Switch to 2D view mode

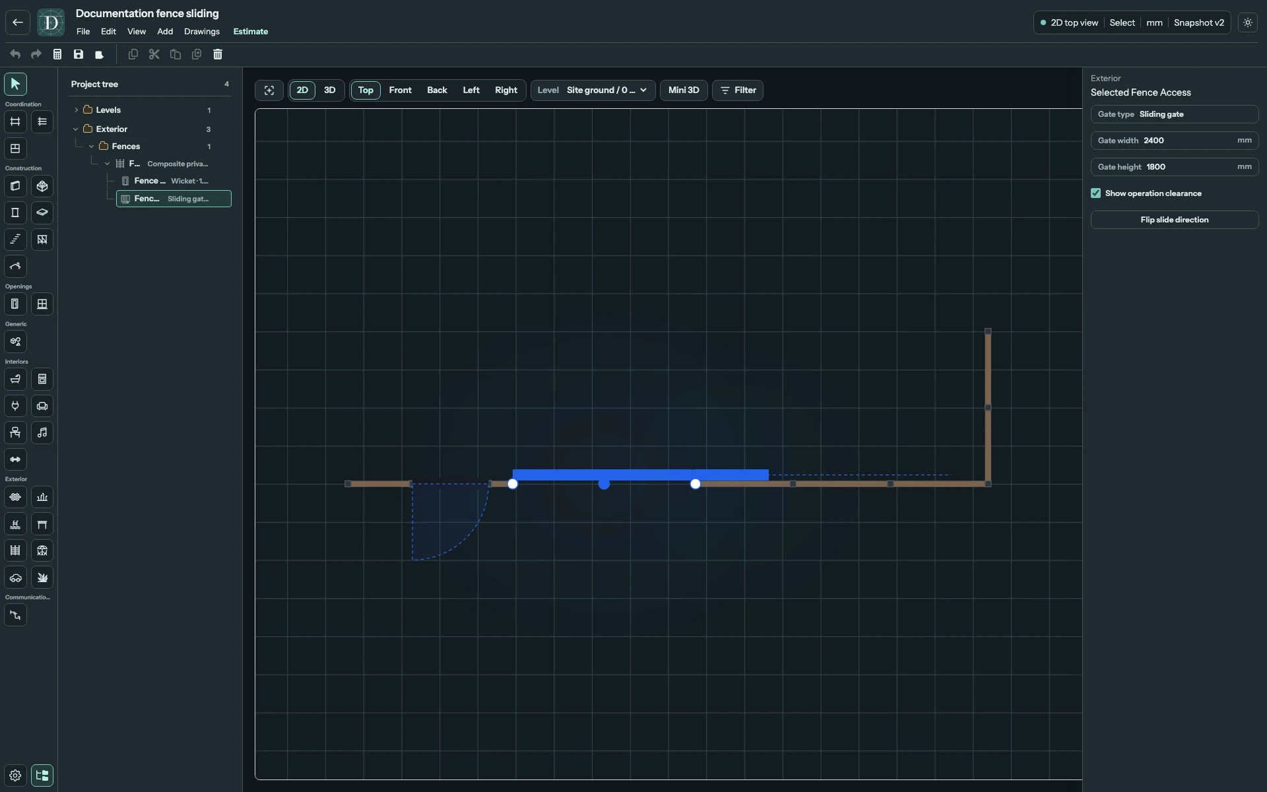[302, 90]
